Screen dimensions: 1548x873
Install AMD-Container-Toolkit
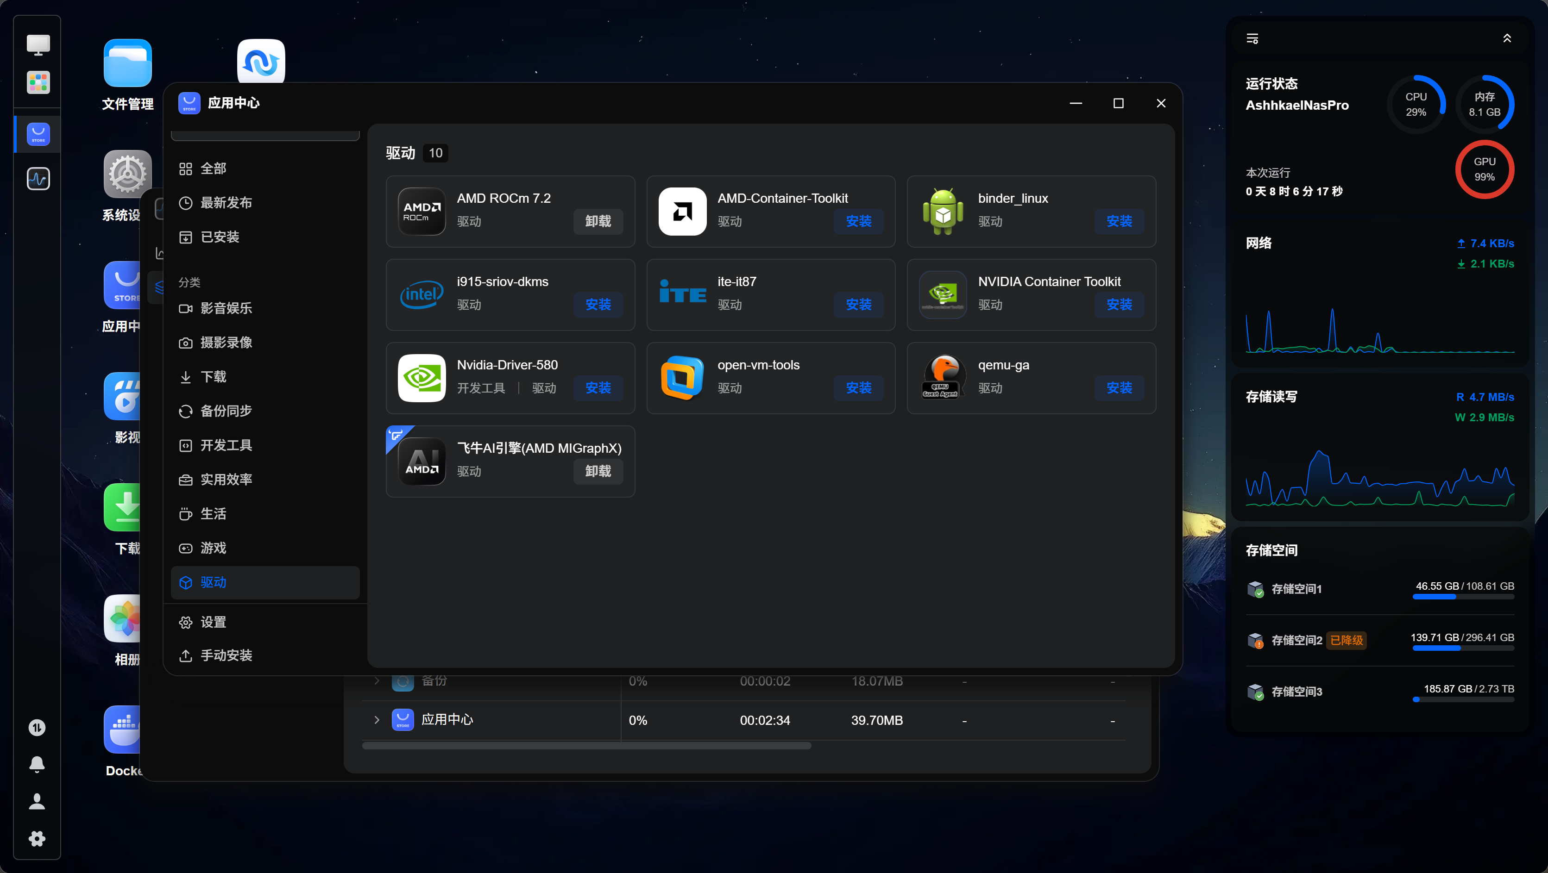click(x=858, y=222)
